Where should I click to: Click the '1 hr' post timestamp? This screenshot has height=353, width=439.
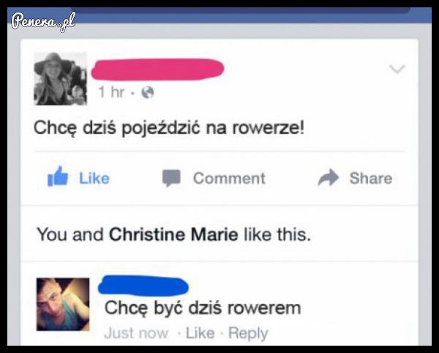(111, 92)
